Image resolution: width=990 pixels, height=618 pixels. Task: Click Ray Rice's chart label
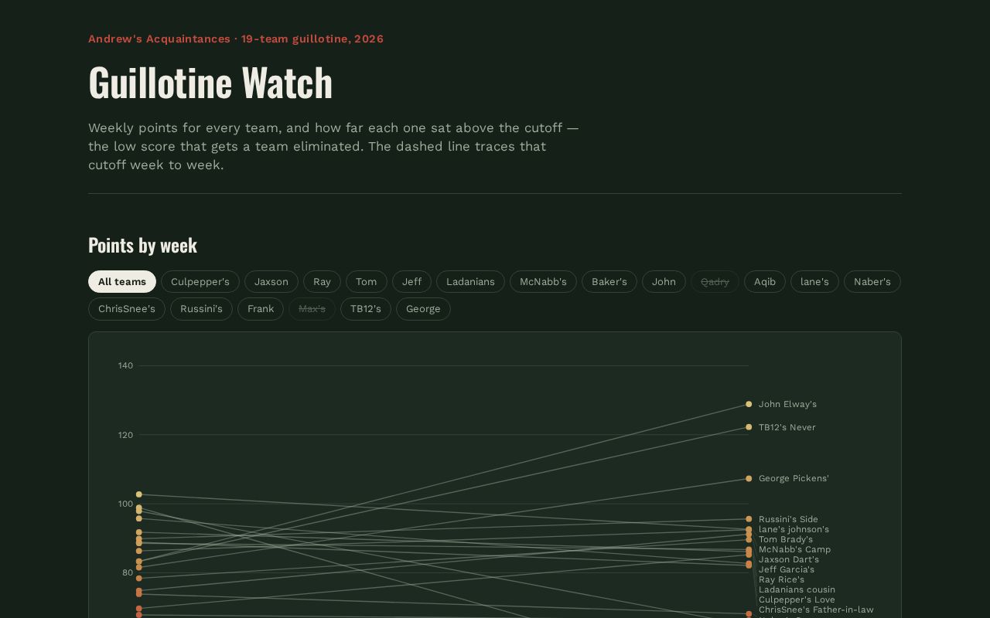(781, 579)
